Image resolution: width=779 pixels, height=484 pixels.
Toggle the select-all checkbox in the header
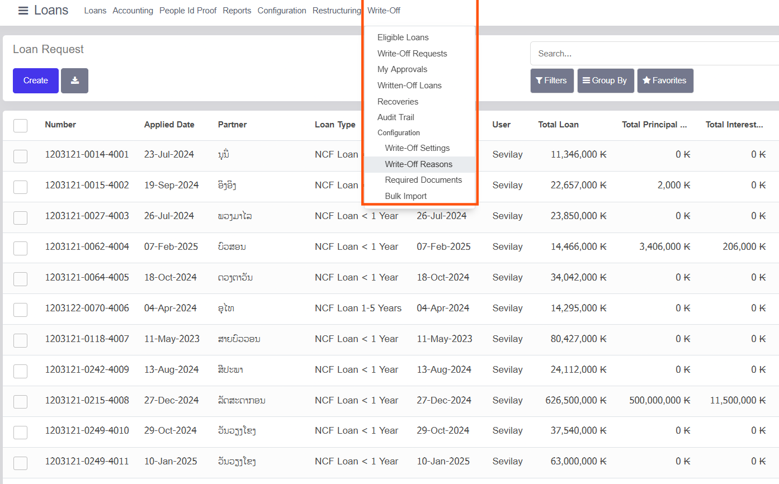click(21, 125)
